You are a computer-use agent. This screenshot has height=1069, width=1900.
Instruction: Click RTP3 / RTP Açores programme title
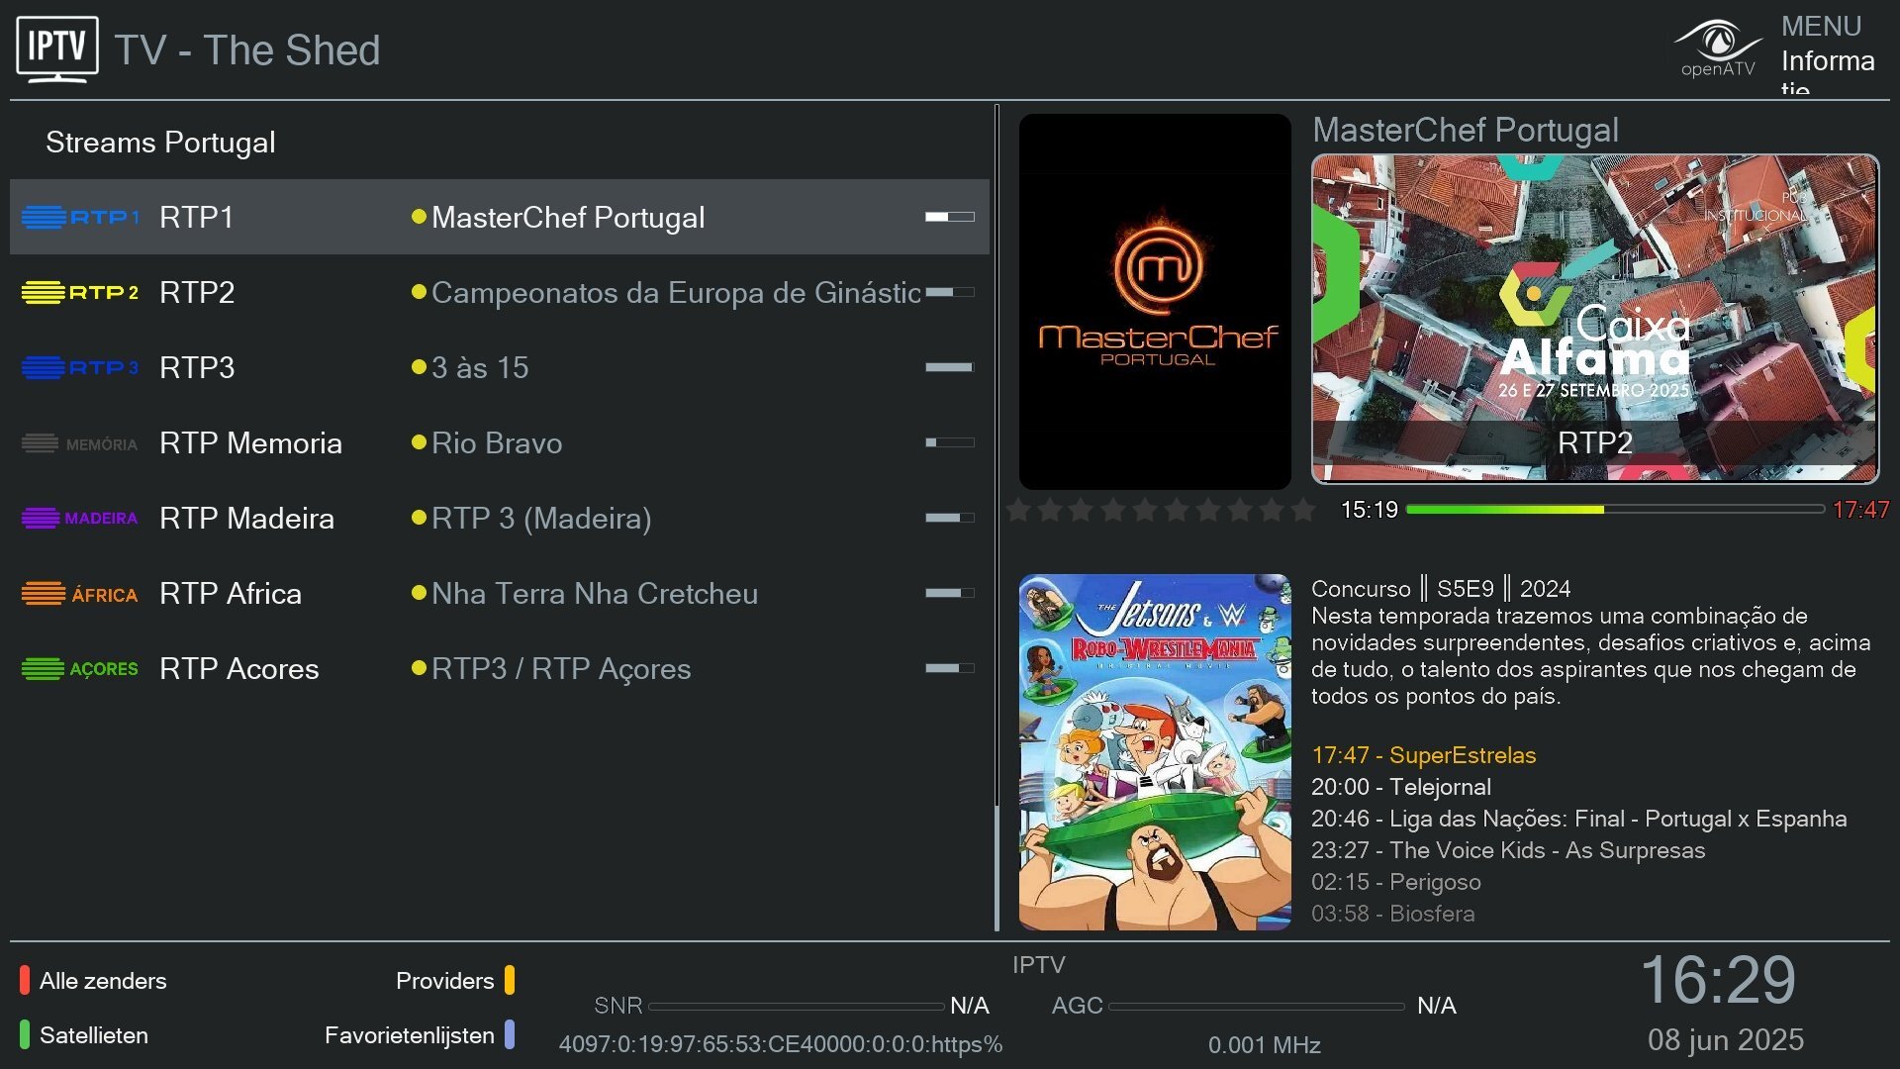pyautogui.click(x=561, y=668)
